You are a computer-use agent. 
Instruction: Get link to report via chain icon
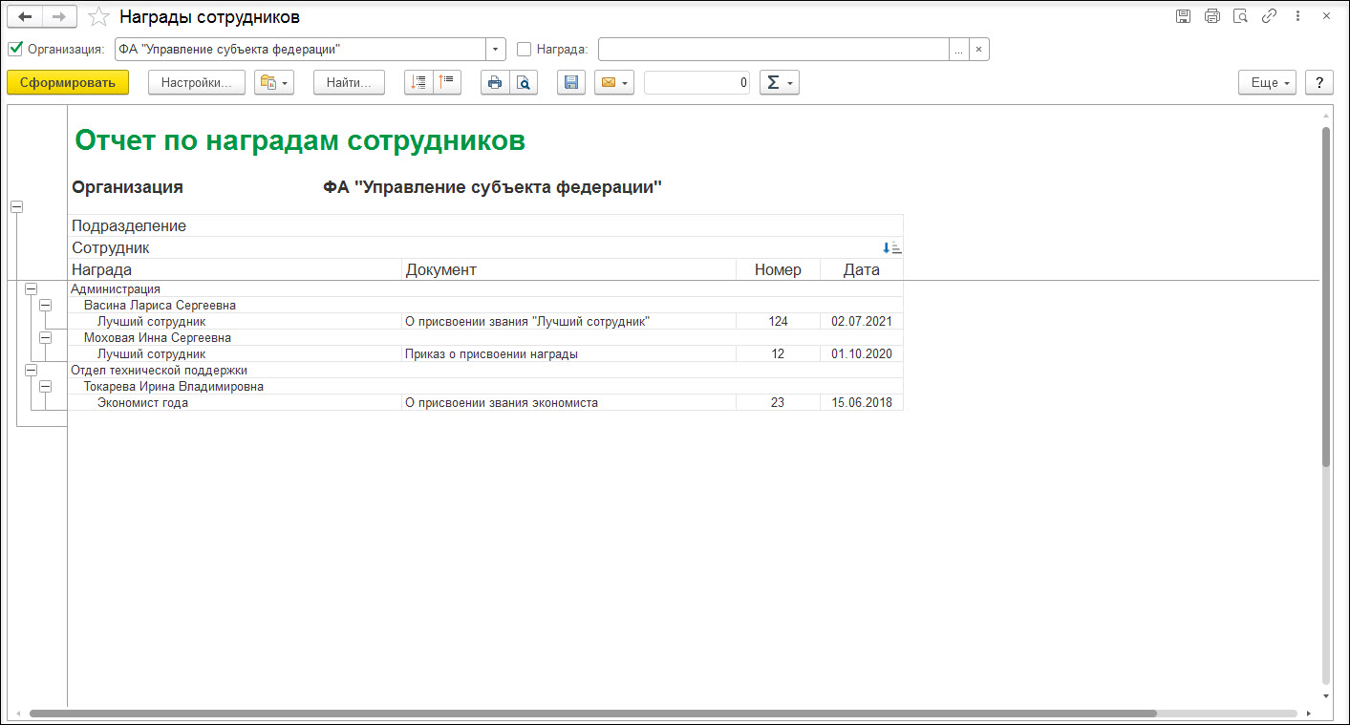coord(1269,16)
